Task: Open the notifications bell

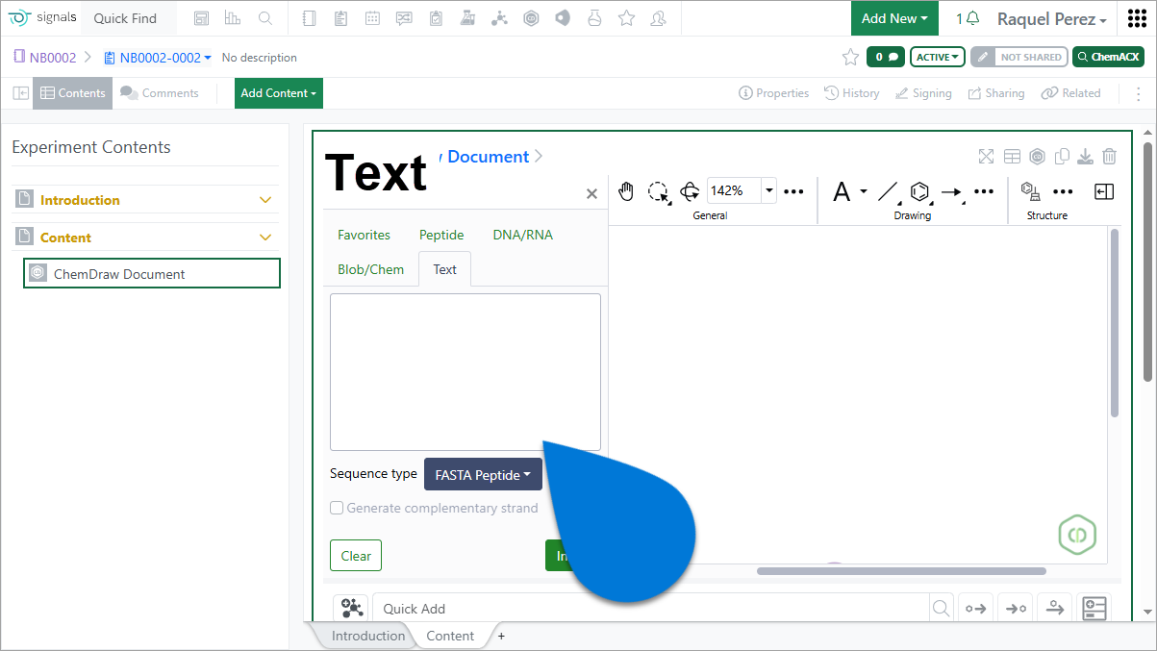Action: (968, 18)
